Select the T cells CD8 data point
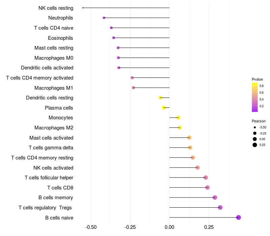This screenshot has width=270, height=236. coord(208,187)
